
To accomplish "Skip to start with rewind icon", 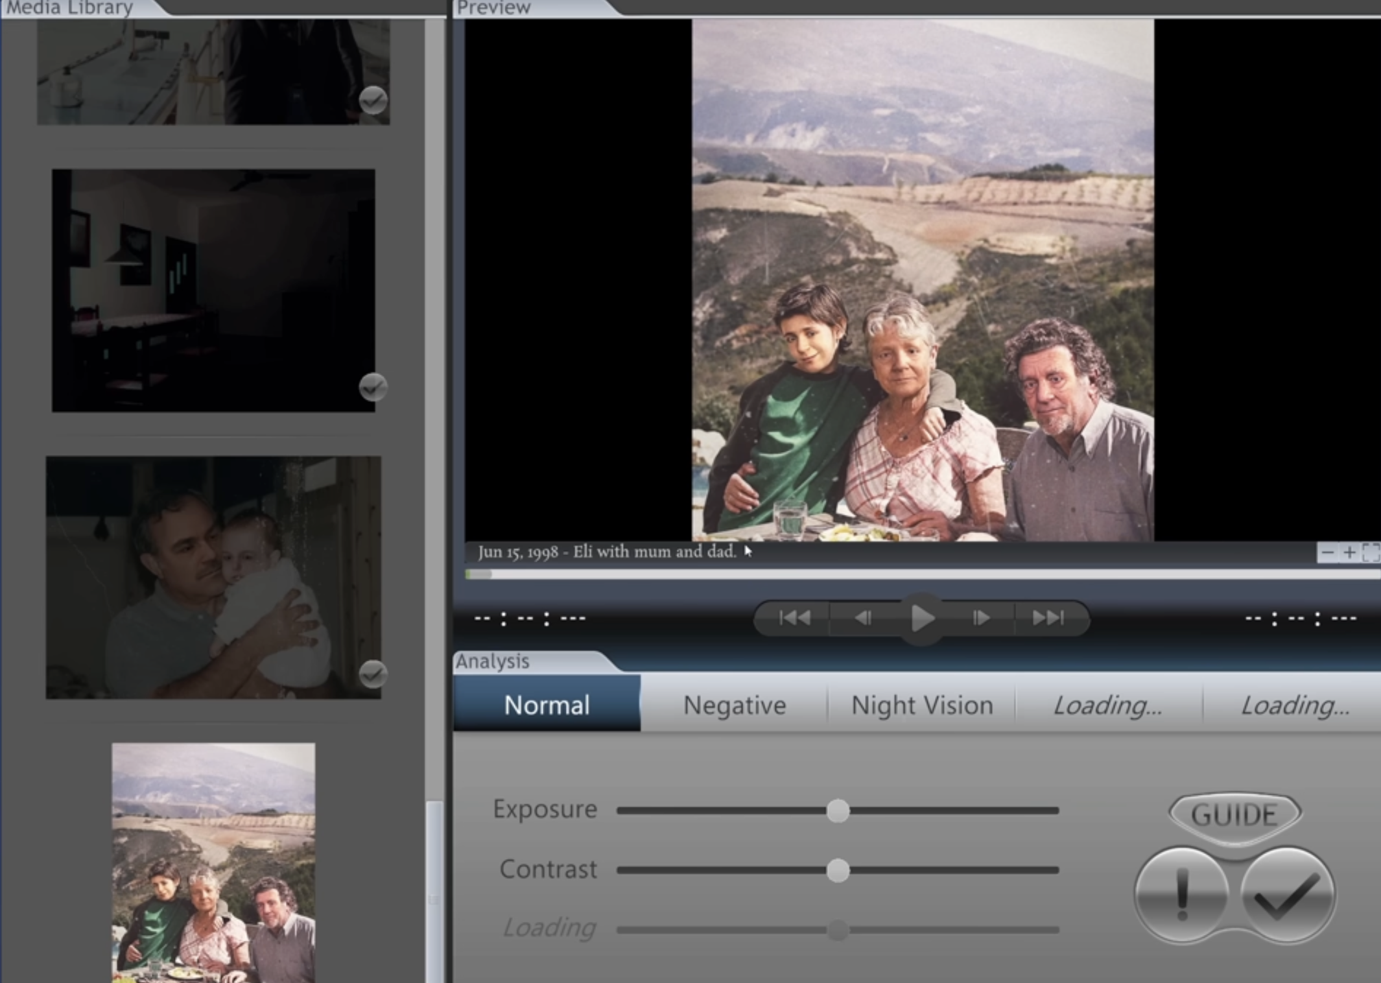I will pyautogui.click(x=794, y=618).
